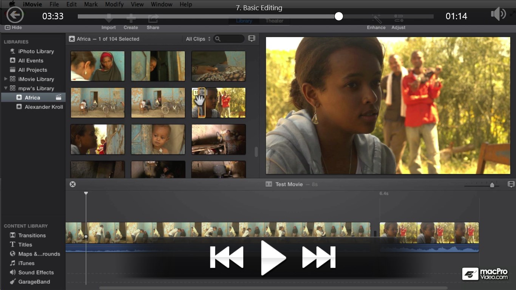Click the video progress slider knob
The height and width of the screenshot is (290, 516).
(339, 16)
